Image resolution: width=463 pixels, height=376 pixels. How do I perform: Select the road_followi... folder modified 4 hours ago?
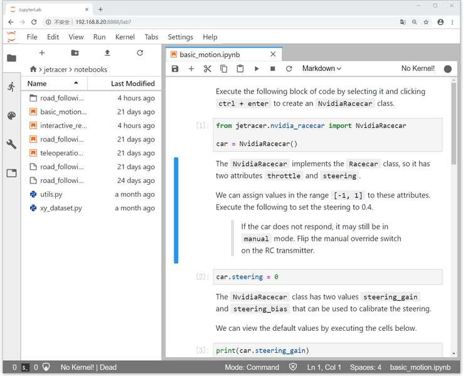pyautogui.click(x=92, y=98)
